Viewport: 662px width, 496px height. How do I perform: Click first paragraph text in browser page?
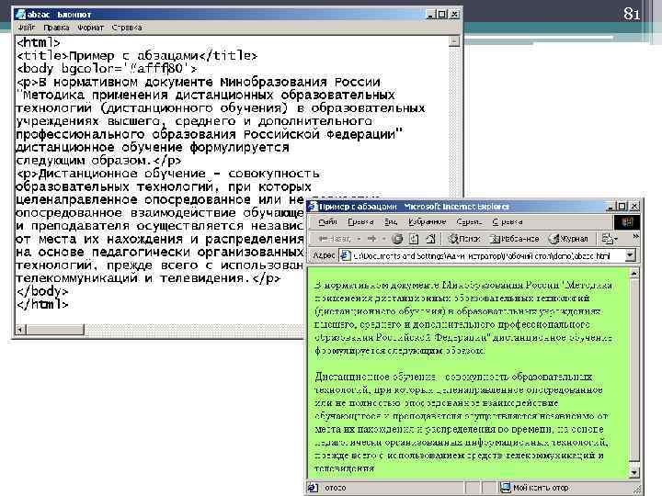click(463, 318)
